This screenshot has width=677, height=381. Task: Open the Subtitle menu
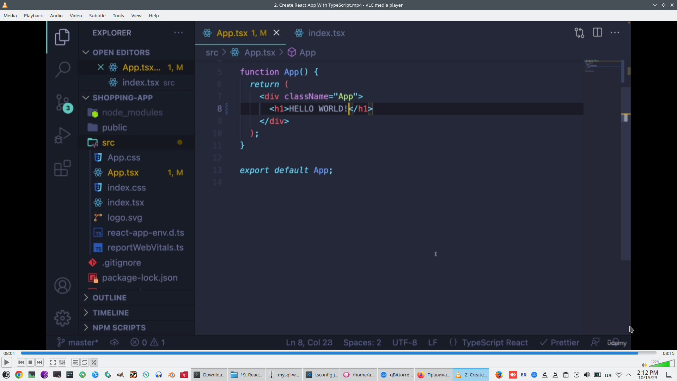(x=97, y=16)
